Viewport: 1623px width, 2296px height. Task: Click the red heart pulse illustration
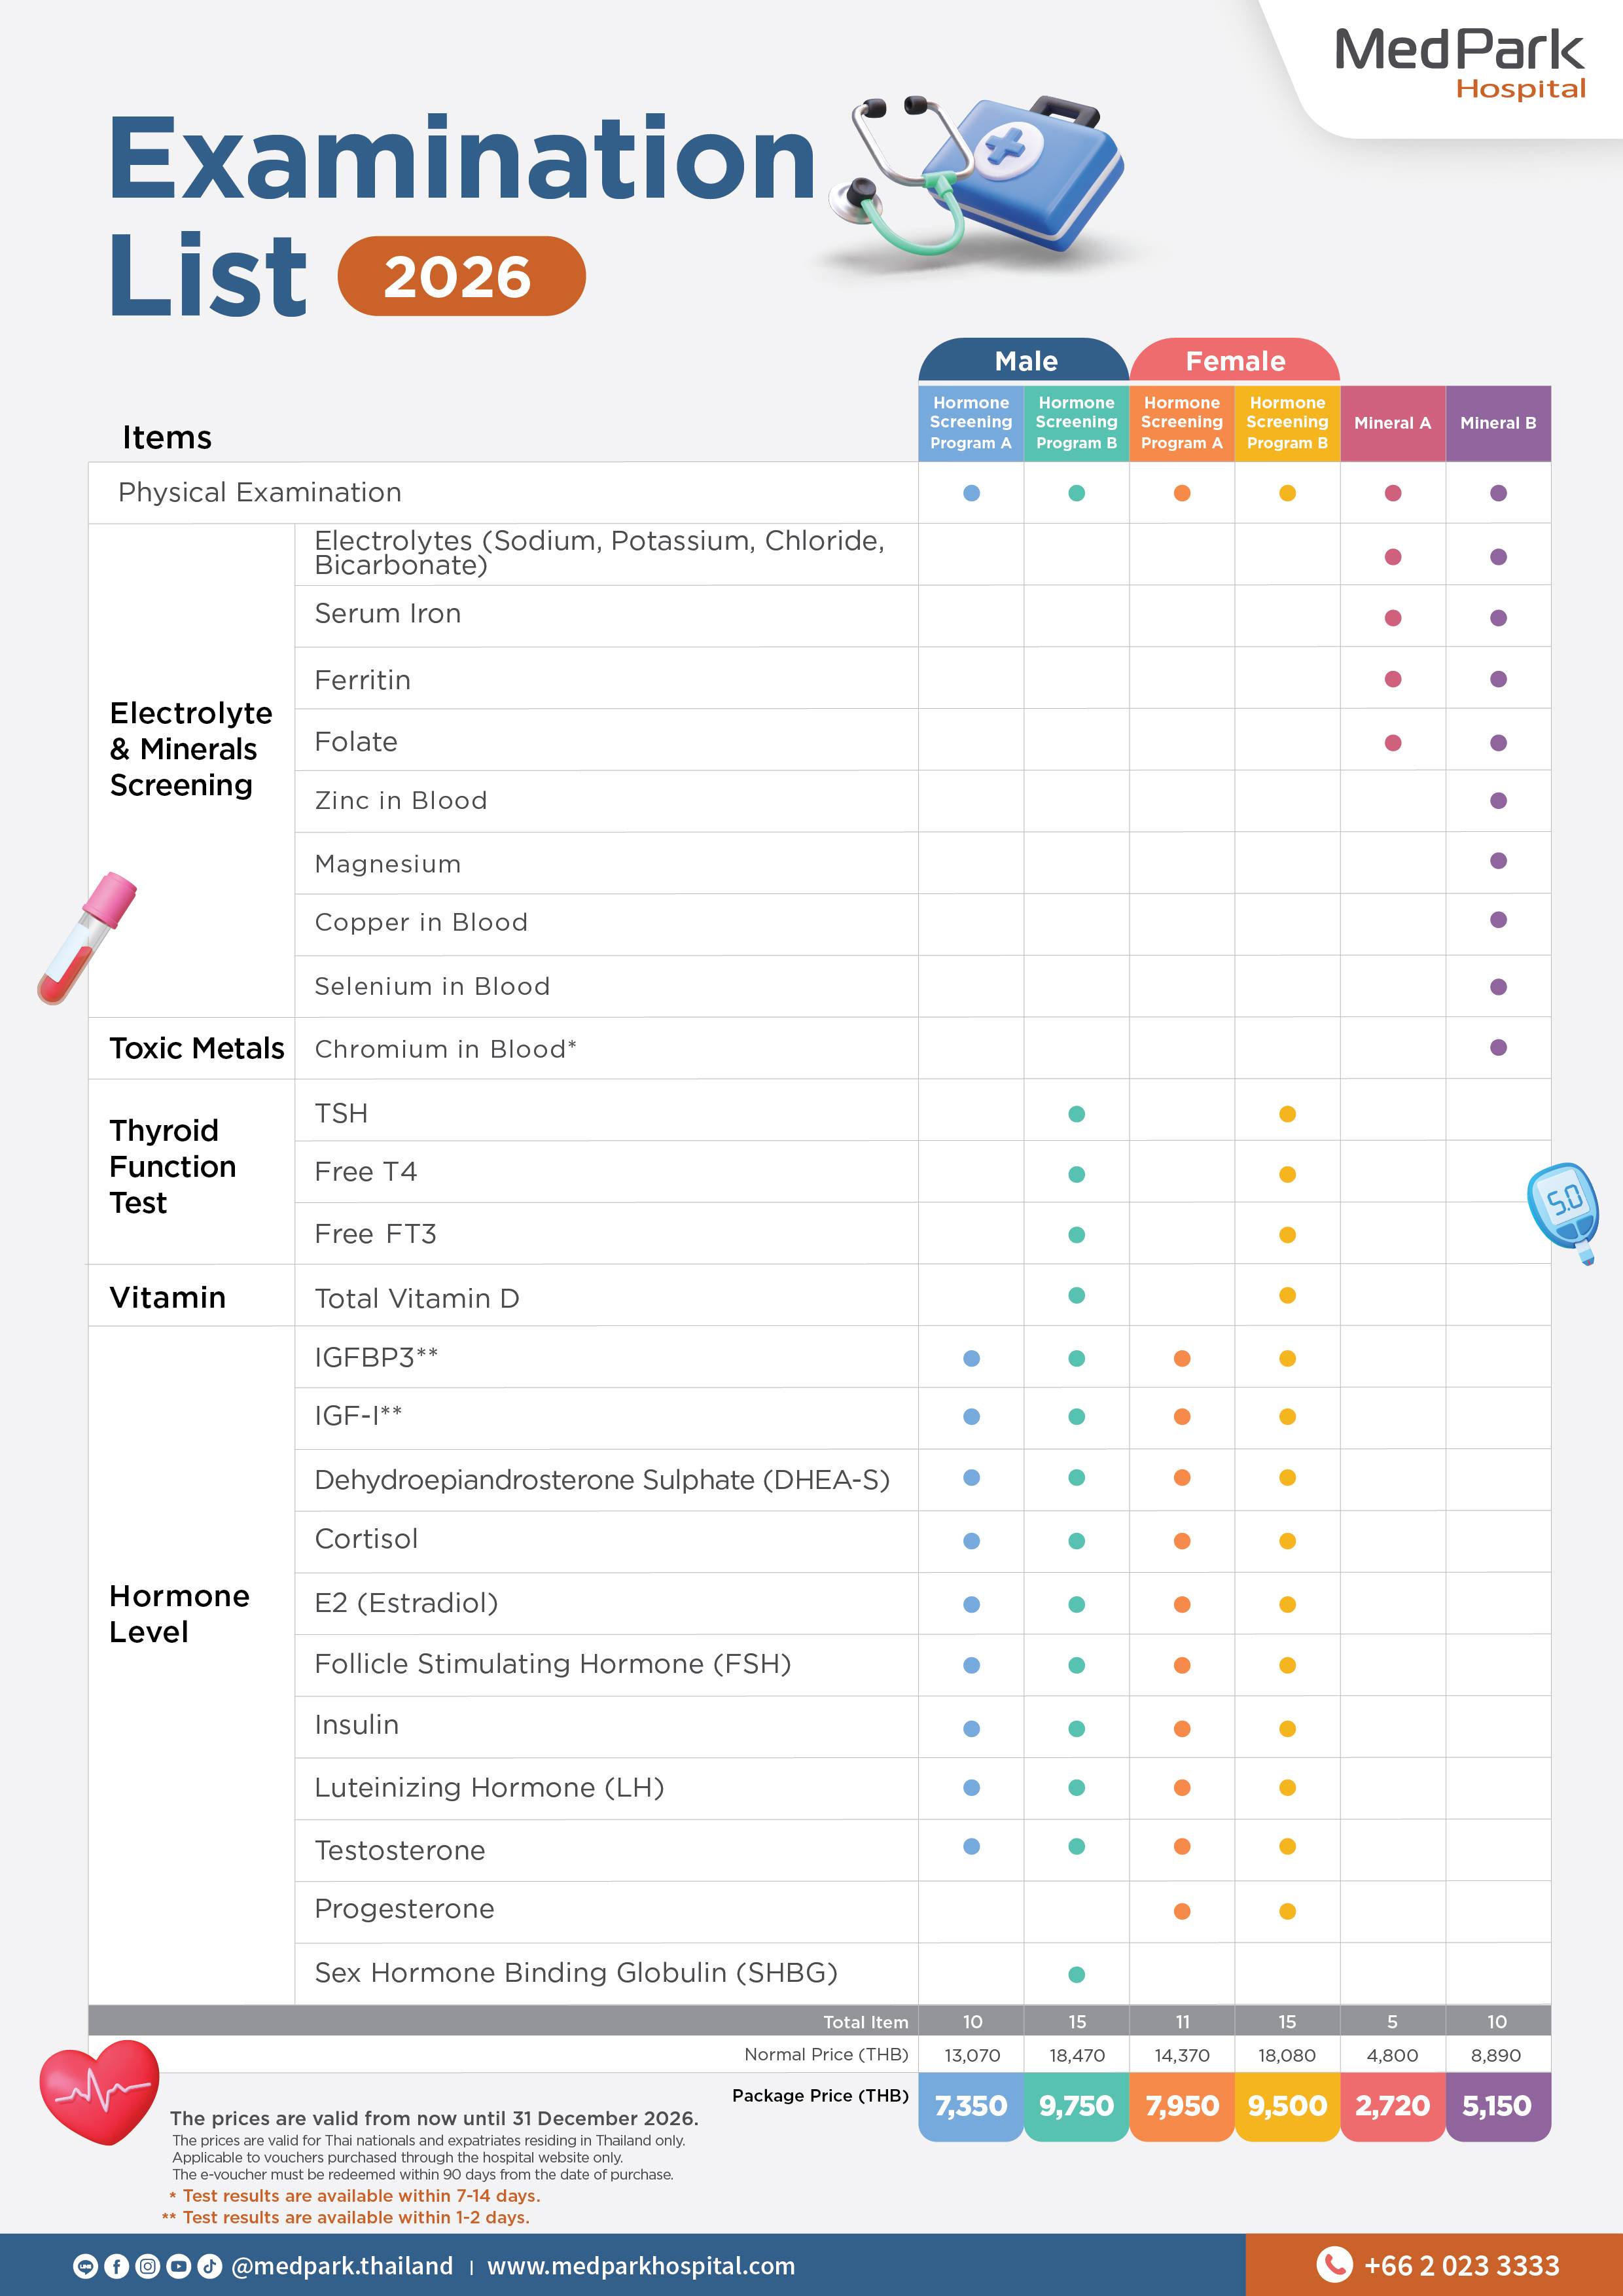point(99,2092)
